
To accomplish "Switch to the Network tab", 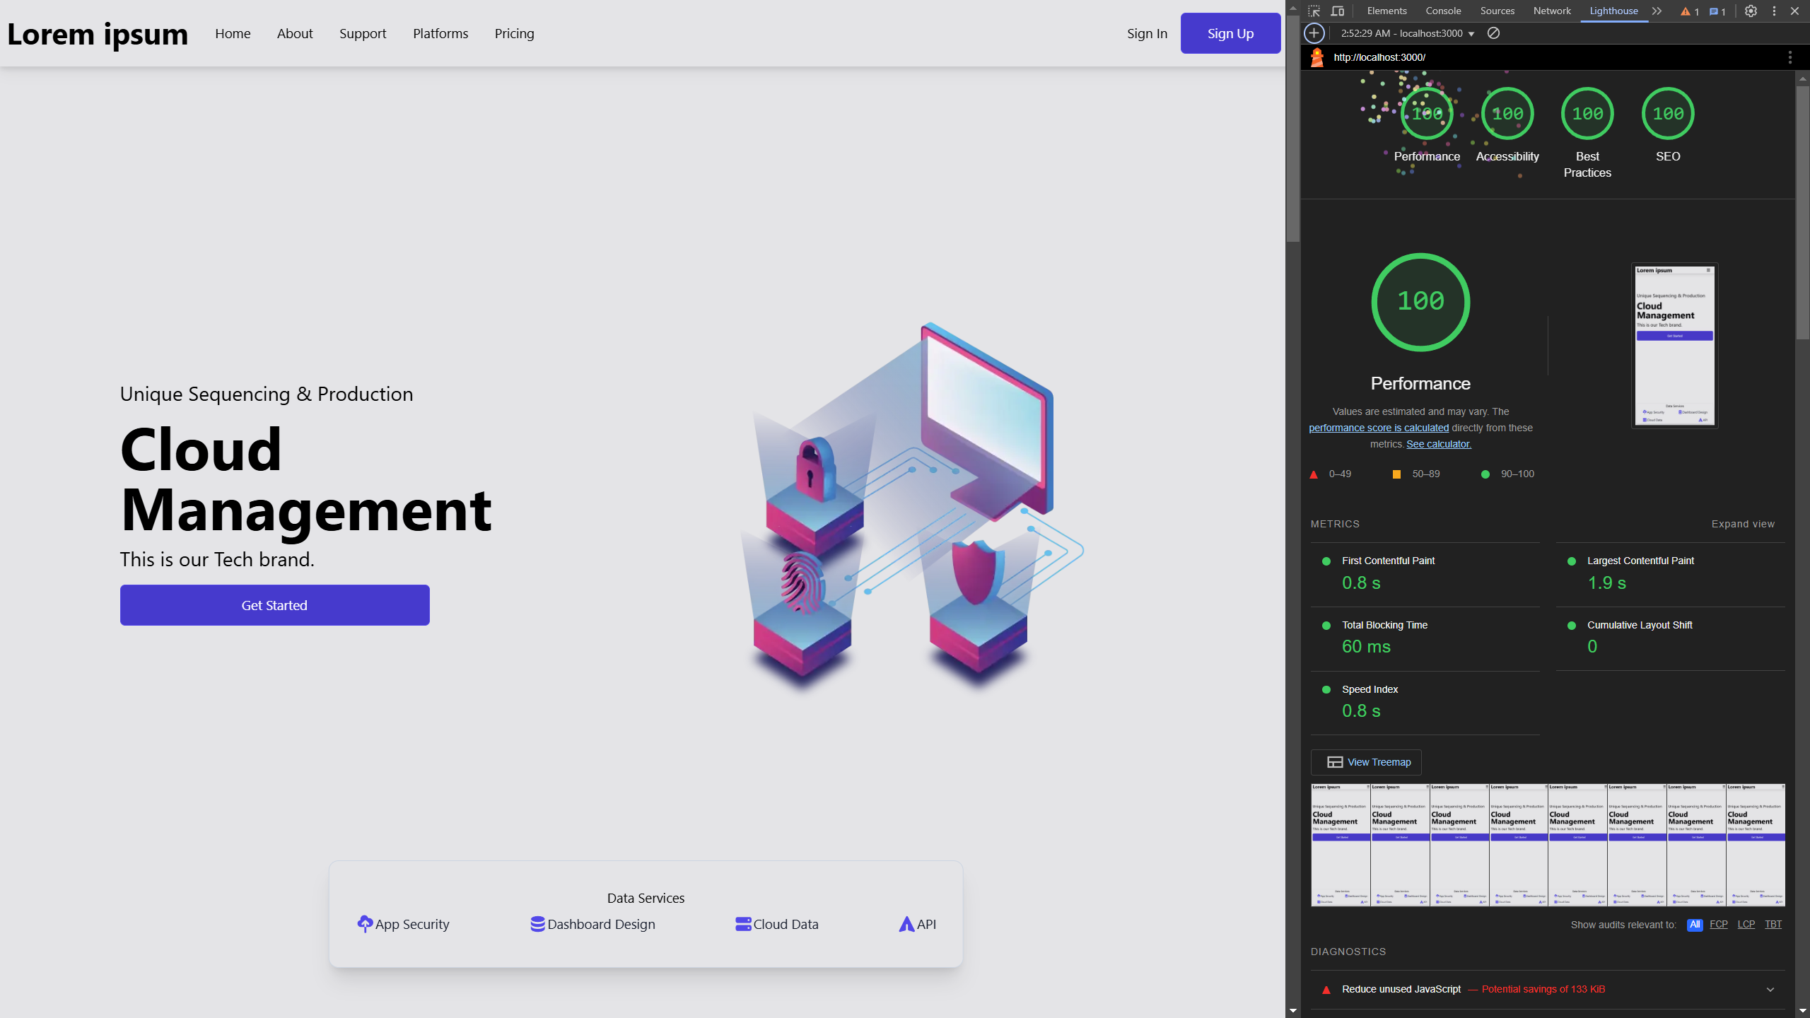I will [1551, 11].
